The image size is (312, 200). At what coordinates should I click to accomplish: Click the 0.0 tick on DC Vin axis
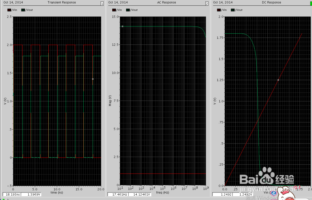click(225, 189)
